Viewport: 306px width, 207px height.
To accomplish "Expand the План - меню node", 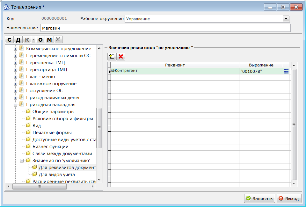I will [15, 77].
